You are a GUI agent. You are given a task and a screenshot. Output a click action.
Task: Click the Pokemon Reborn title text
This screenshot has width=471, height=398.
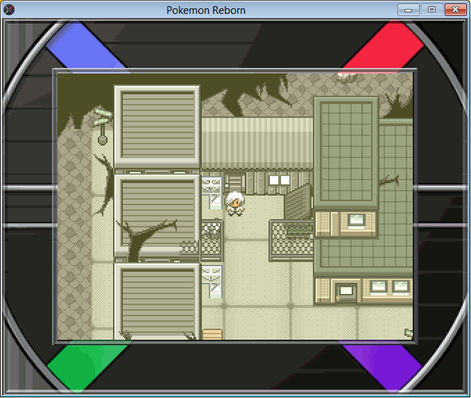pos(206,10)
